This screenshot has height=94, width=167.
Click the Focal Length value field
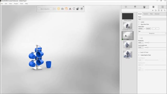click(141, 48)
